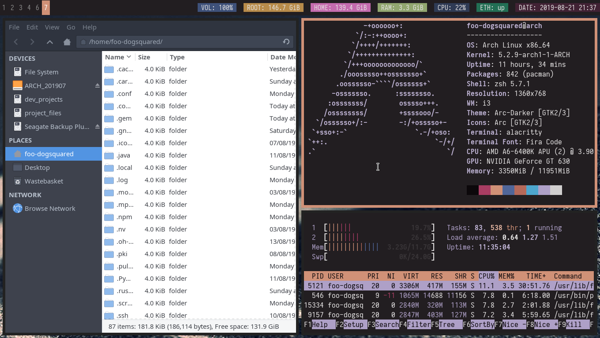
Task: Eject the ARCH_201907 drive
Action: [x=97, y=86]
